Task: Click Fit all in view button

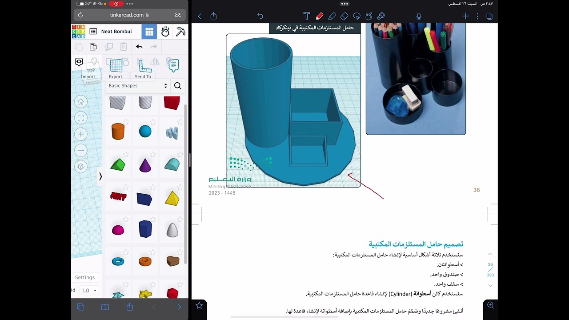Action: click(81, 118)
